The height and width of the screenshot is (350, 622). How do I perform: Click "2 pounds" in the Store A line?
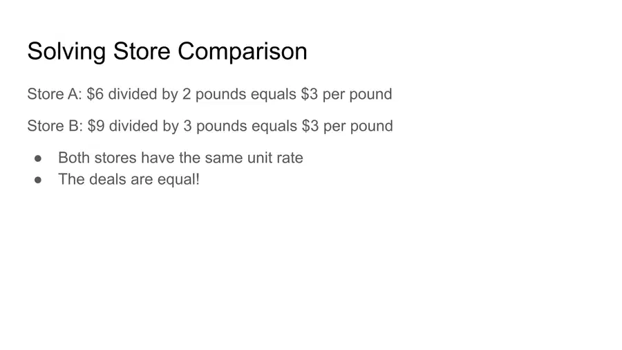pyautogui.click(x=214, y=95)
